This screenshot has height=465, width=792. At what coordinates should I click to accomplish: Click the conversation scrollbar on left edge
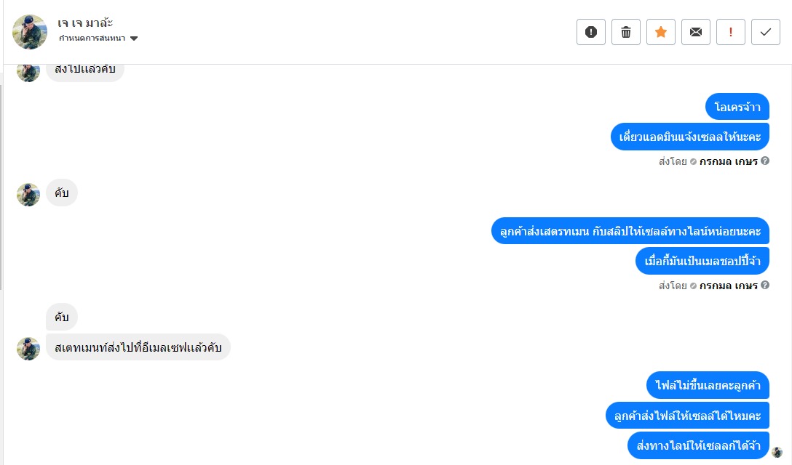point(1,187)
